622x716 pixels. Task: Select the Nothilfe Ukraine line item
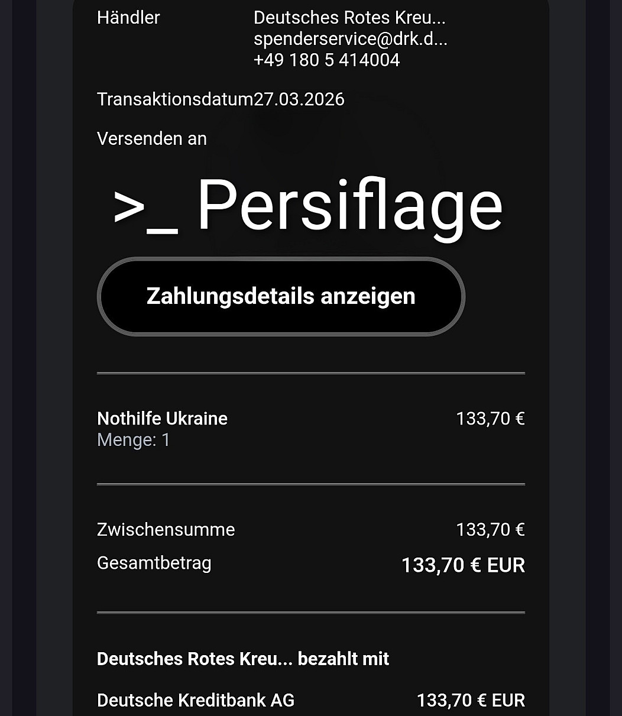(162, 419)
